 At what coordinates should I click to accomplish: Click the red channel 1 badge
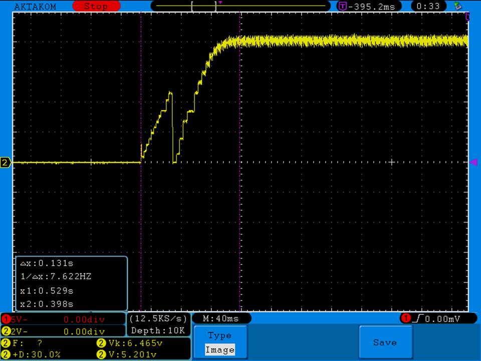click(x=6, y=319)
